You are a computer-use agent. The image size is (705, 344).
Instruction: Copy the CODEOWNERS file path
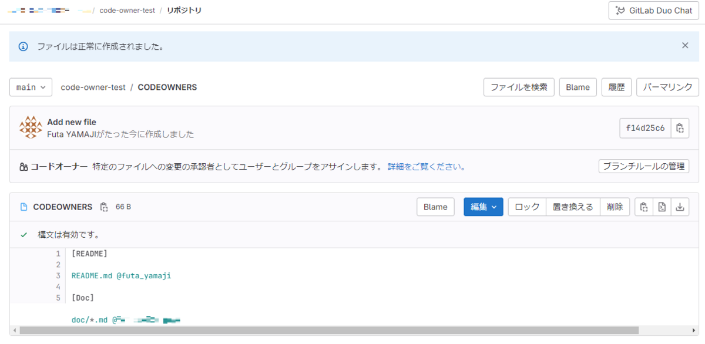[x=104, y=207]
